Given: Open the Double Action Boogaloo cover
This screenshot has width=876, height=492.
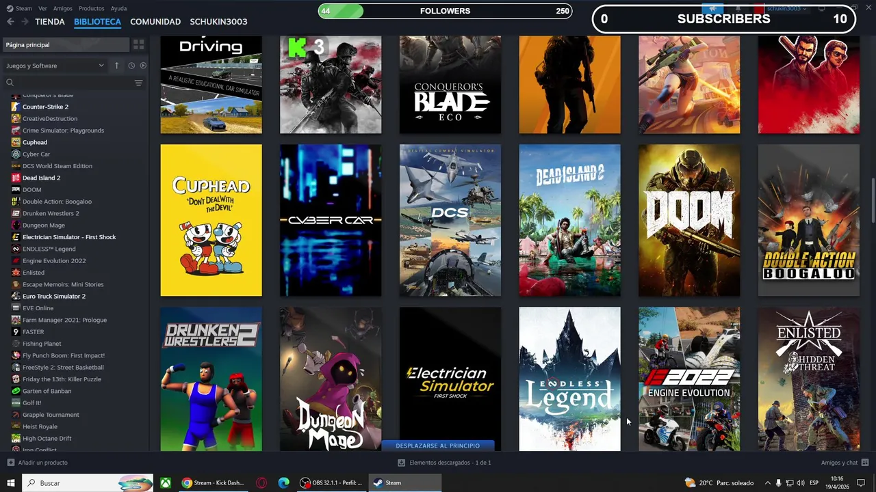Looking at the screenshot, I should tap(809, 220).
